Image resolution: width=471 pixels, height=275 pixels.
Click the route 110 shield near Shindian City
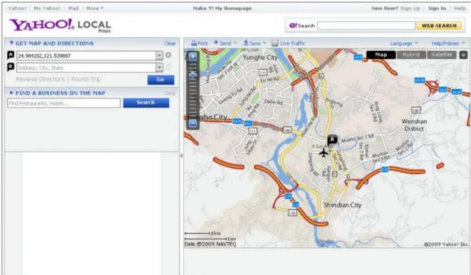[292, 213]
